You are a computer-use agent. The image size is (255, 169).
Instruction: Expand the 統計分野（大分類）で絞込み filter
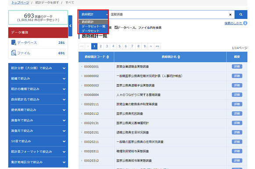[38, 68]
